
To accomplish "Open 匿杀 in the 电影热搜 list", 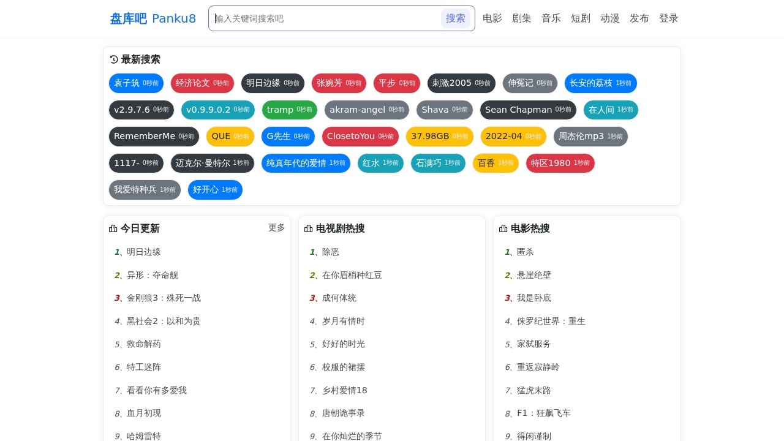I will pyautogui.click(x=525, y=252).
